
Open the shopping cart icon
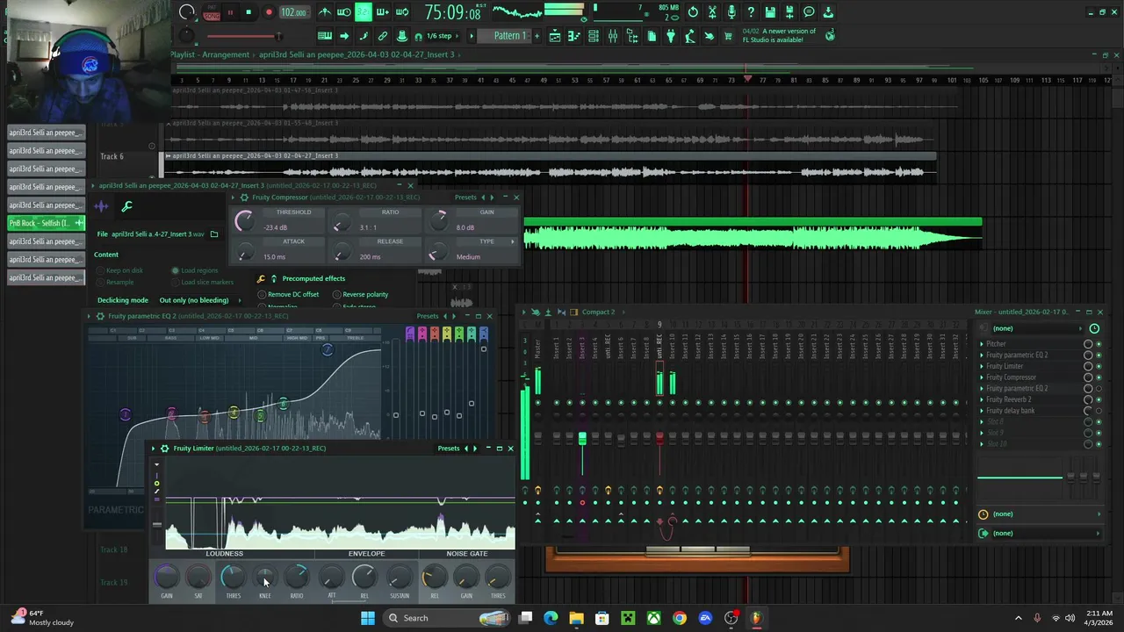728,36
